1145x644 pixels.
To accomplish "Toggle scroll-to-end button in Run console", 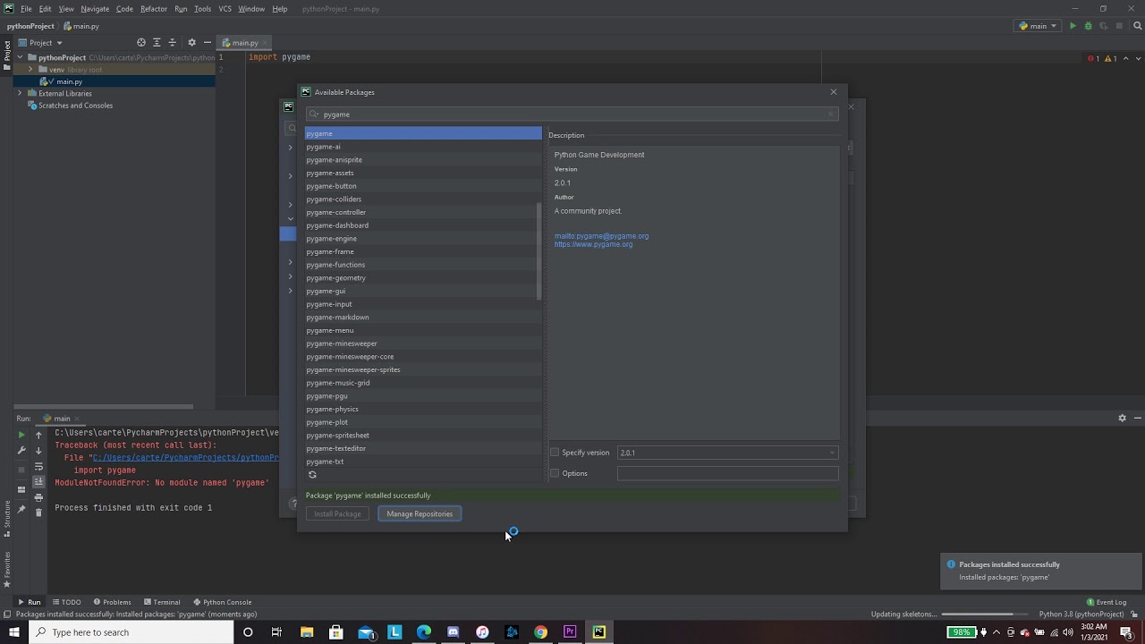I will [x=38, y=482].
